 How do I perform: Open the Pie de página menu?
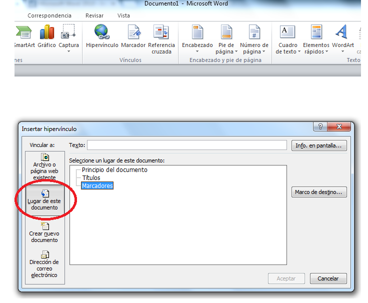point(226,39)
